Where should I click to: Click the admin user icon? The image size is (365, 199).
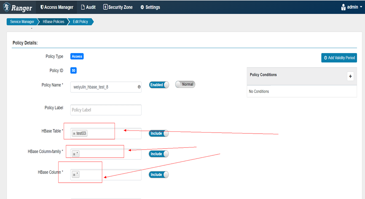coord(343,7)
